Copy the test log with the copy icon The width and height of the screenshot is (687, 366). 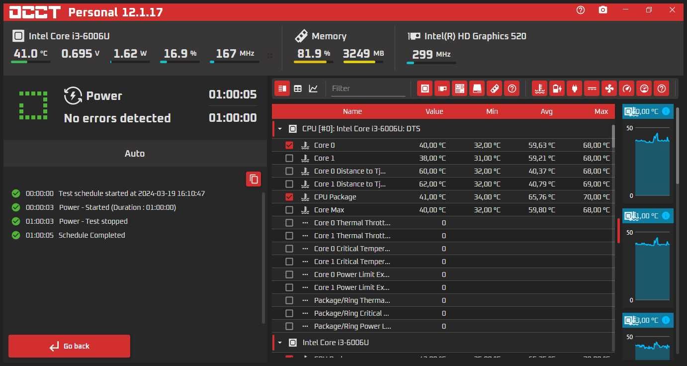pos(254,179)
